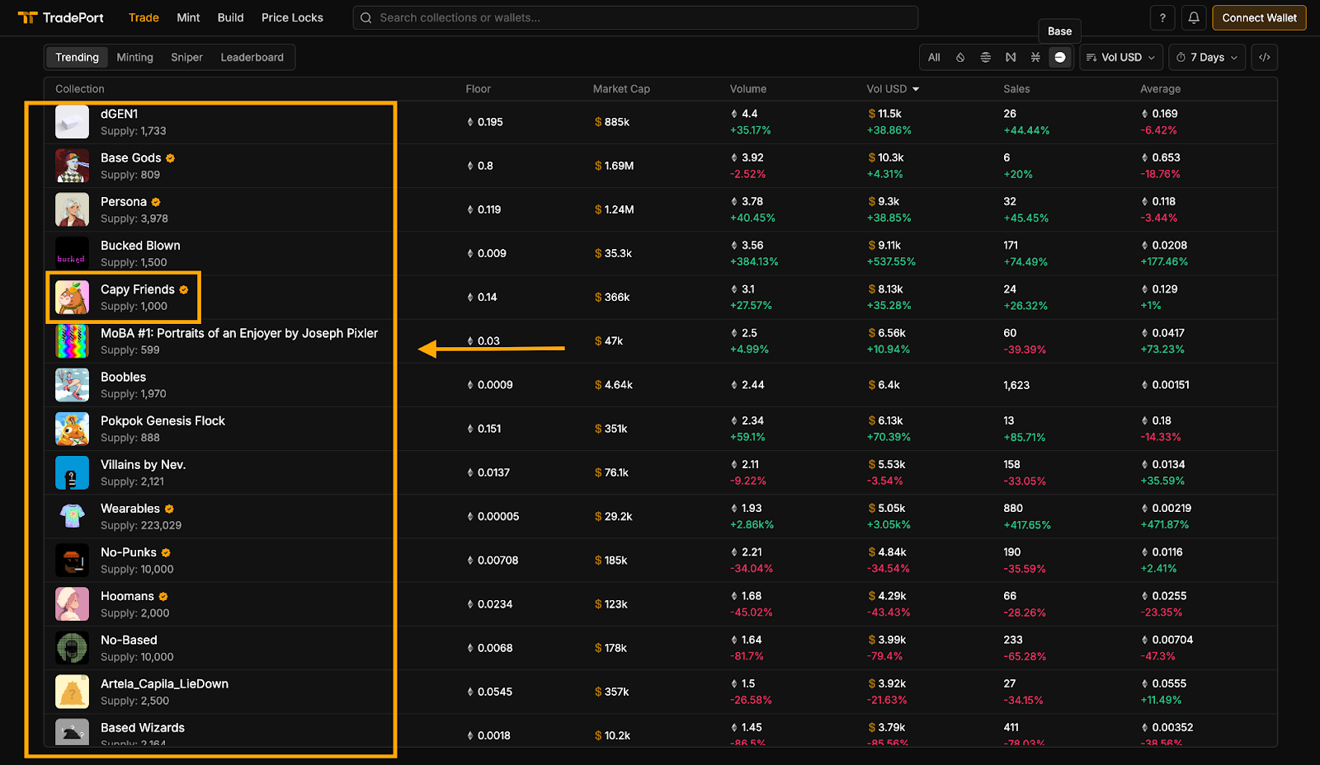Click verified badge next to Persona

(156, 202)
